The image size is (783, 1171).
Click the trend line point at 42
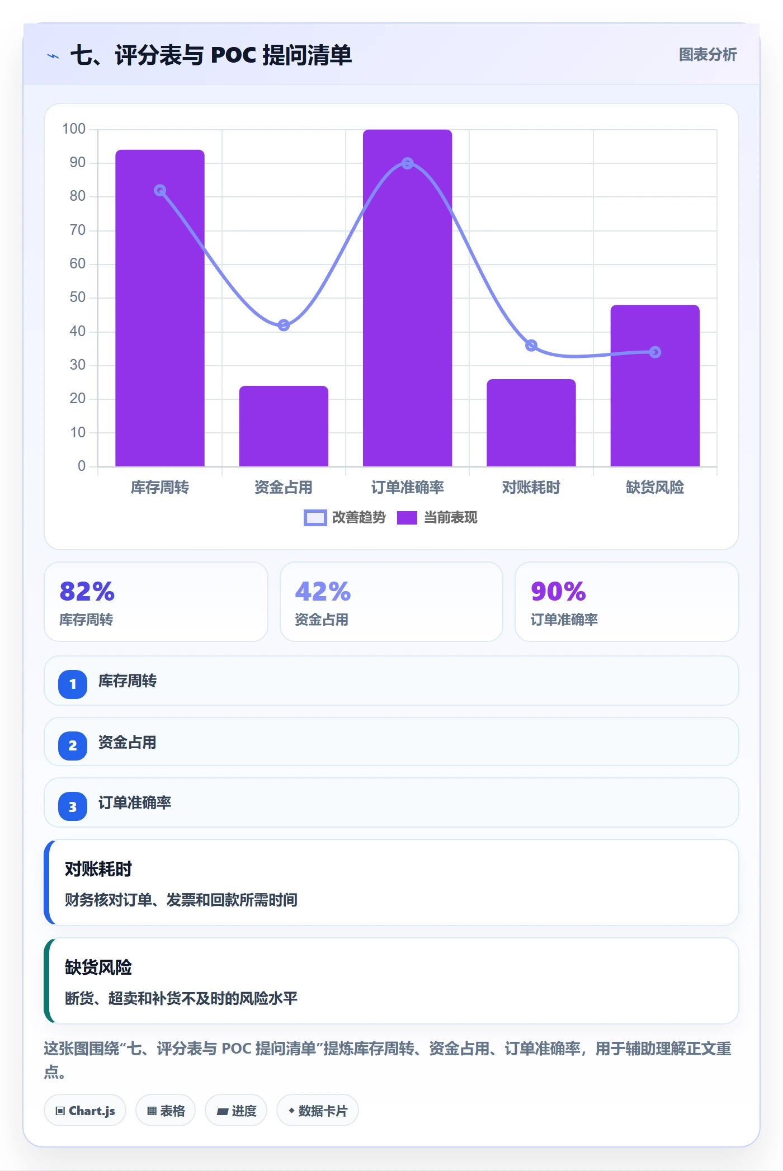(284, 325)
